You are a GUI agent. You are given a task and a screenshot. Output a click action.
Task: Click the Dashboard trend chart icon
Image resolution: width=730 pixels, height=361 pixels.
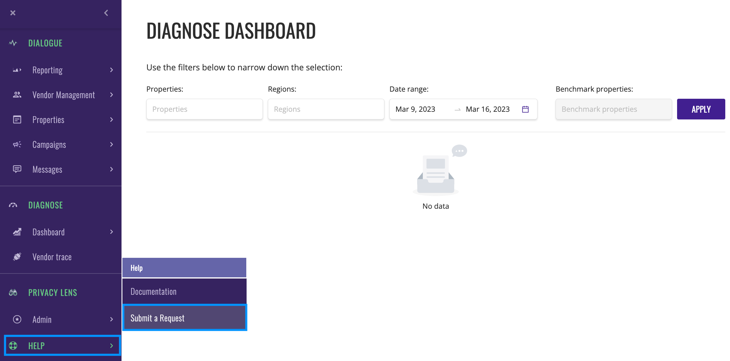(x=17, y=232)
